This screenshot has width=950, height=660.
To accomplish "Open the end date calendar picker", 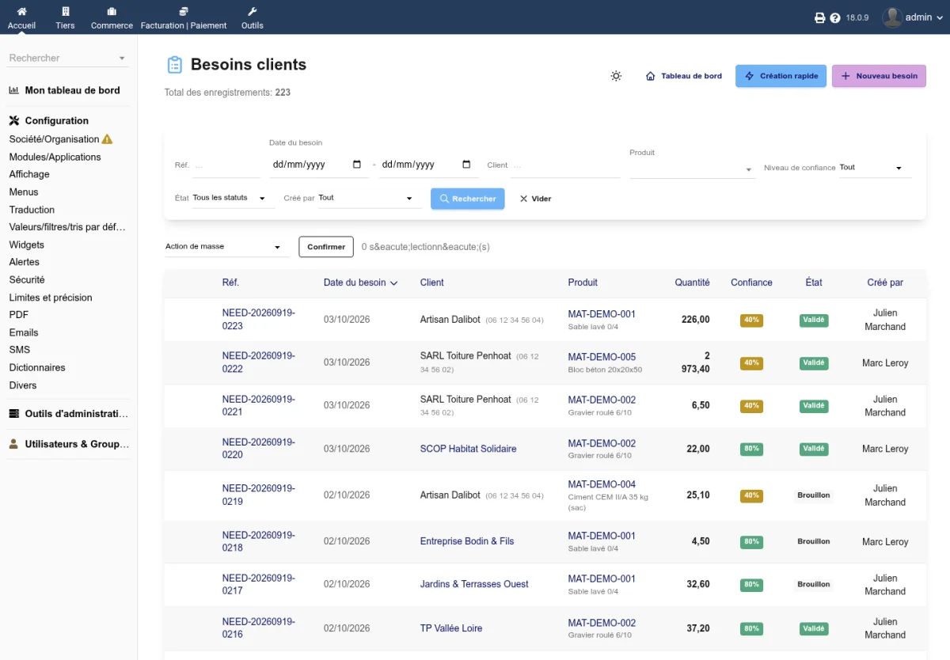I will click(466, 165).
